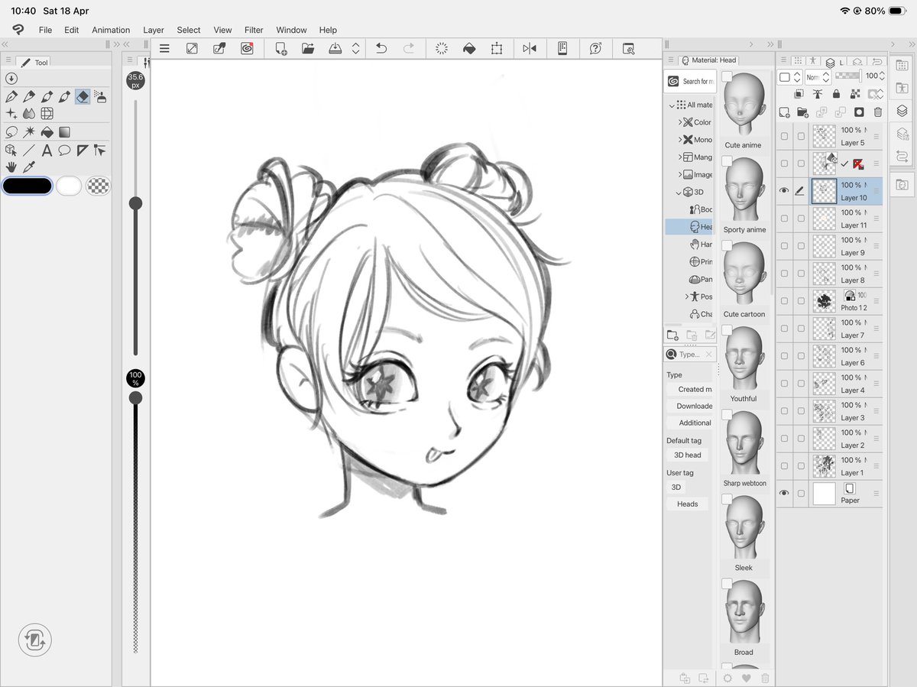Click the smartphone preview icon
This screenshot has height=687, width=917.
[562, 48]
